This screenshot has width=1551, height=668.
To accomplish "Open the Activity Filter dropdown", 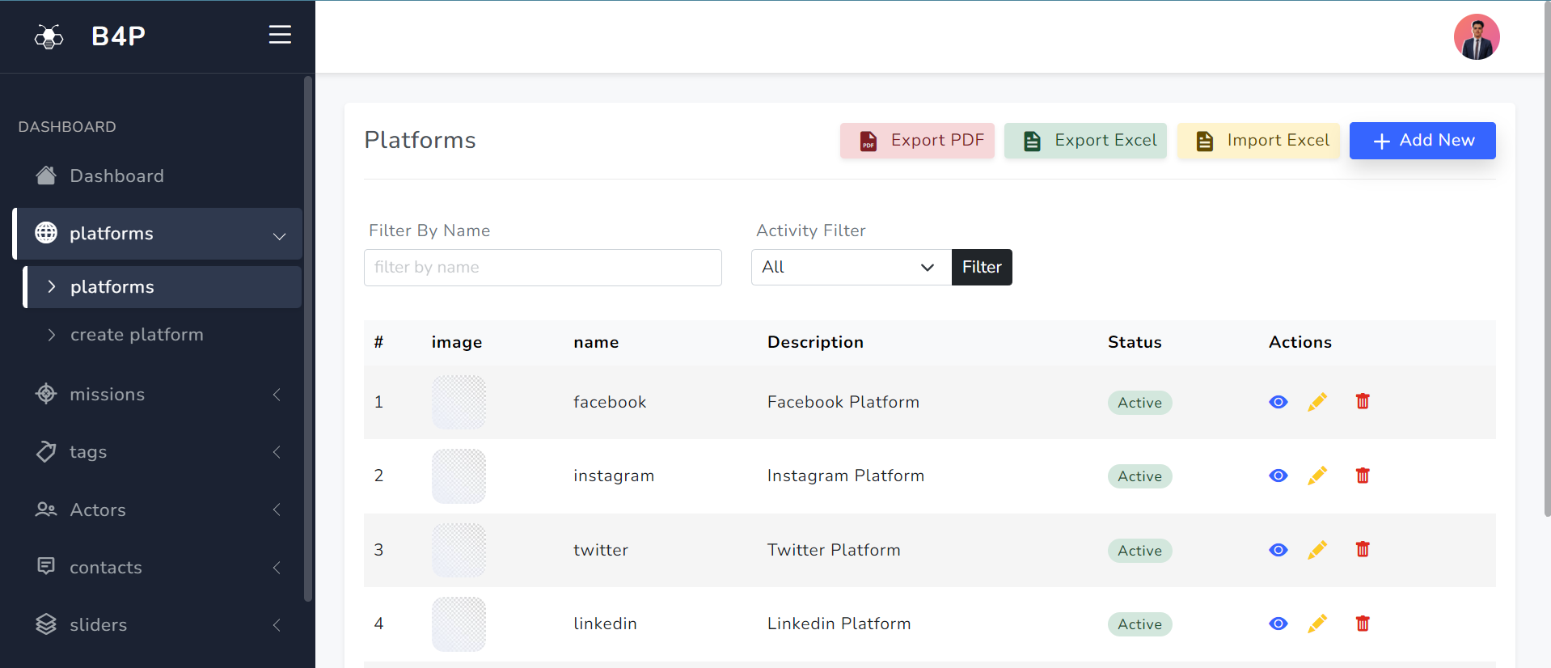I will click(x=850, y=267).
